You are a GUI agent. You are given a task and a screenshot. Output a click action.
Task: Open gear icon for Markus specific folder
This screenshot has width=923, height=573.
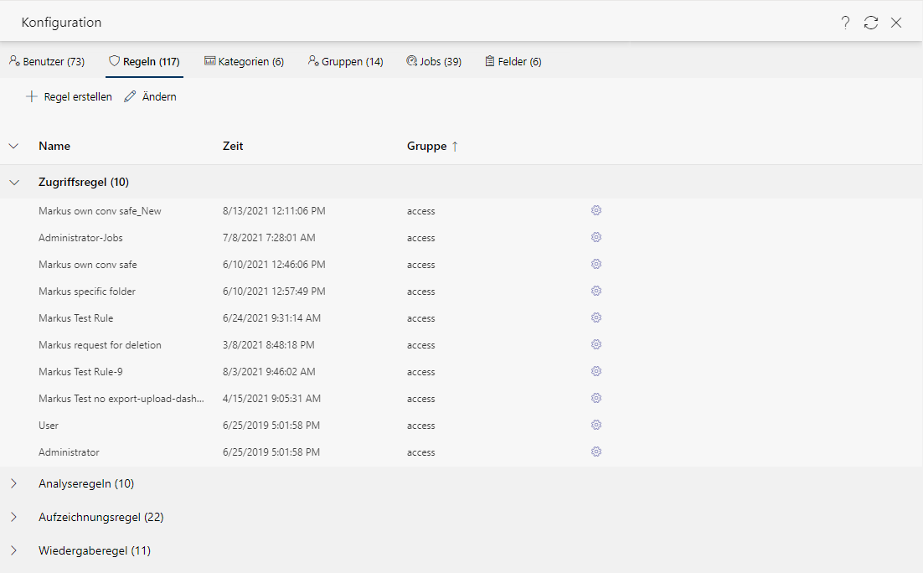tap(596, 292)
